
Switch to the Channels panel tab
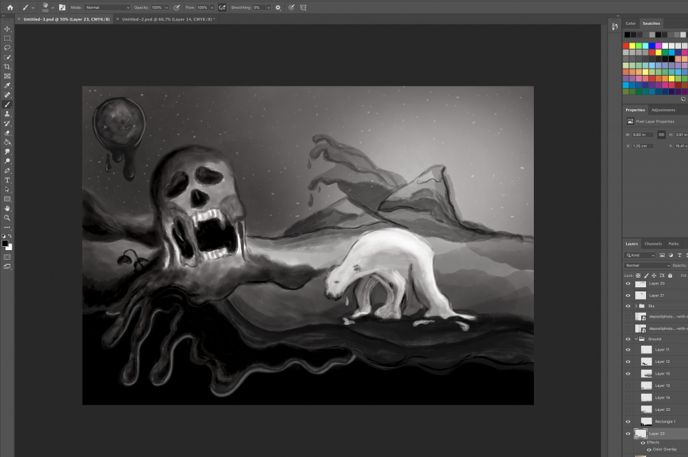click(652, 244)
